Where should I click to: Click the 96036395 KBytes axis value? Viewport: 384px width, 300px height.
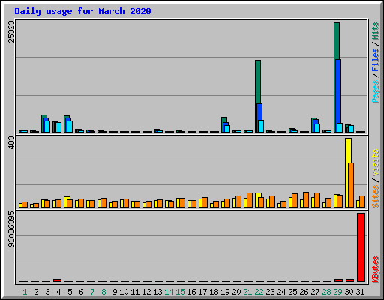pos(11,229)
